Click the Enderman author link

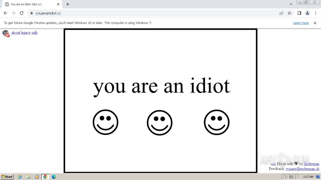pyautogui.click(x=311, y=164)
